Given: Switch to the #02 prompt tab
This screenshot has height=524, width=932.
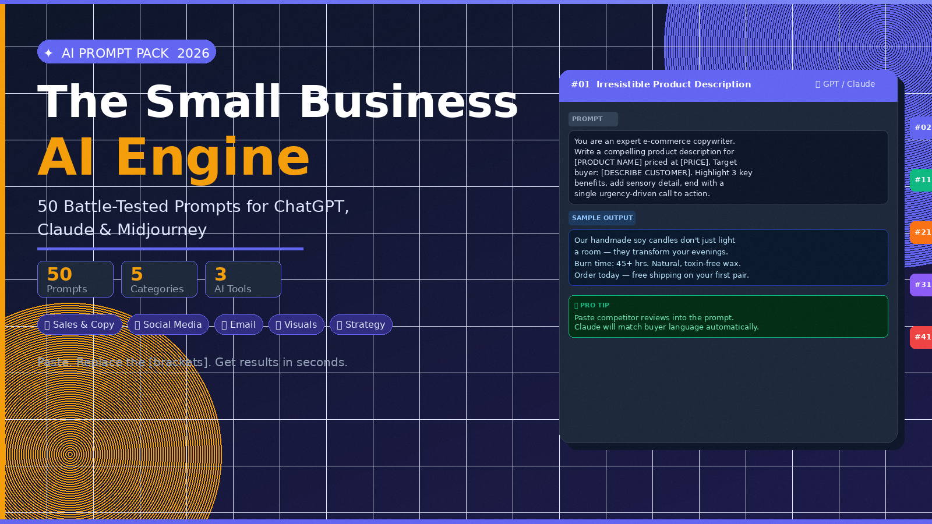Looking at the screenshot, I should click(x=921, y=128).
